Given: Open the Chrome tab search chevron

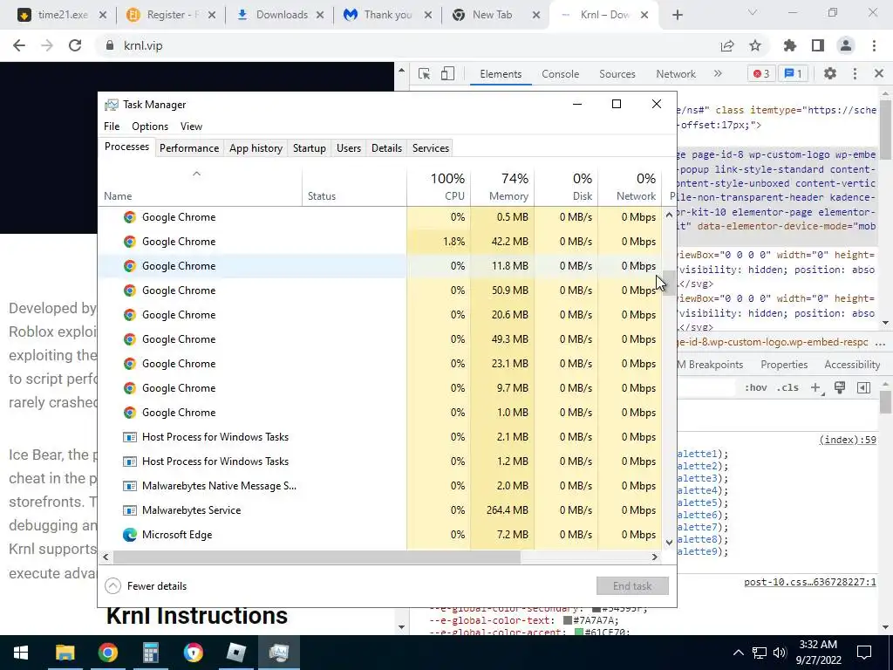Looking at the screenshot, I should (753, 12).
